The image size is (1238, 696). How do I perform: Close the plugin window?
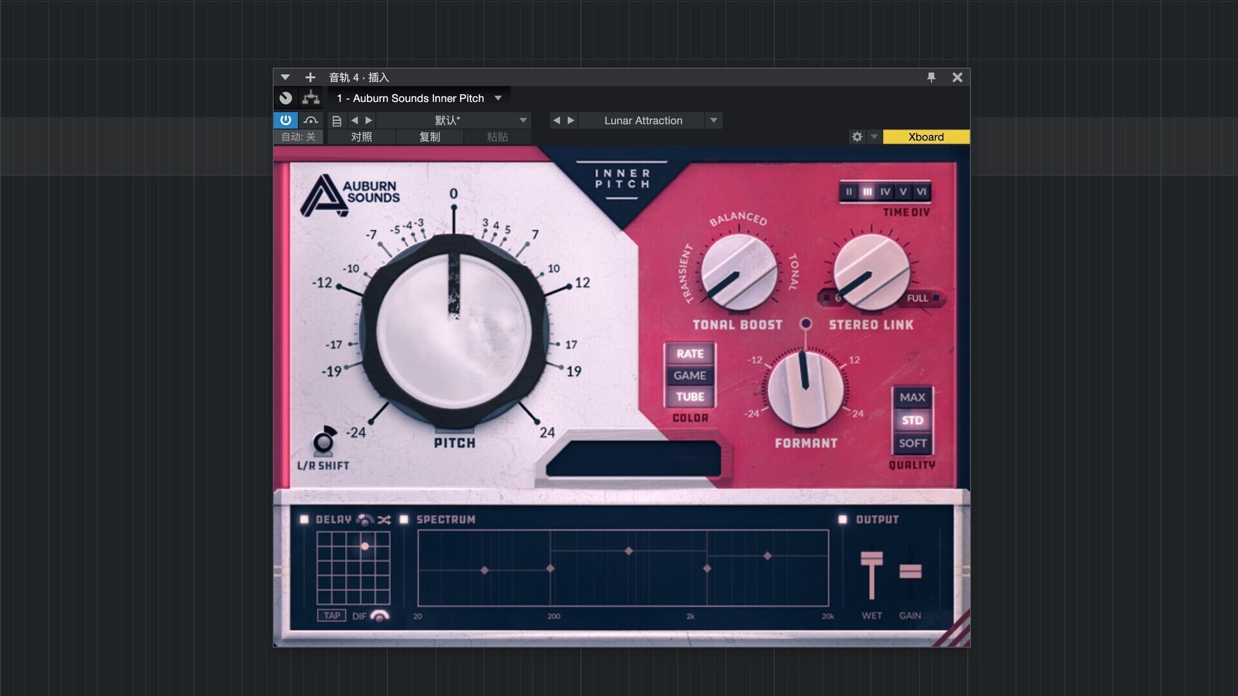tap(958, 77)
